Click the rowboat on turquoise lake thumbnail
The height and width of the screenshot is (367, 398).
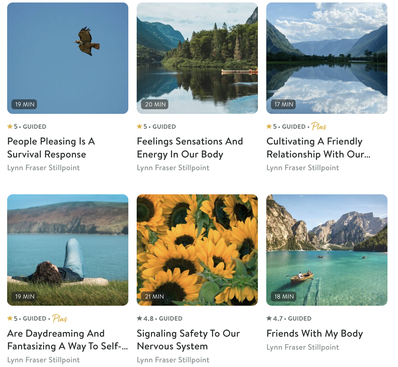tap(327, 250)
